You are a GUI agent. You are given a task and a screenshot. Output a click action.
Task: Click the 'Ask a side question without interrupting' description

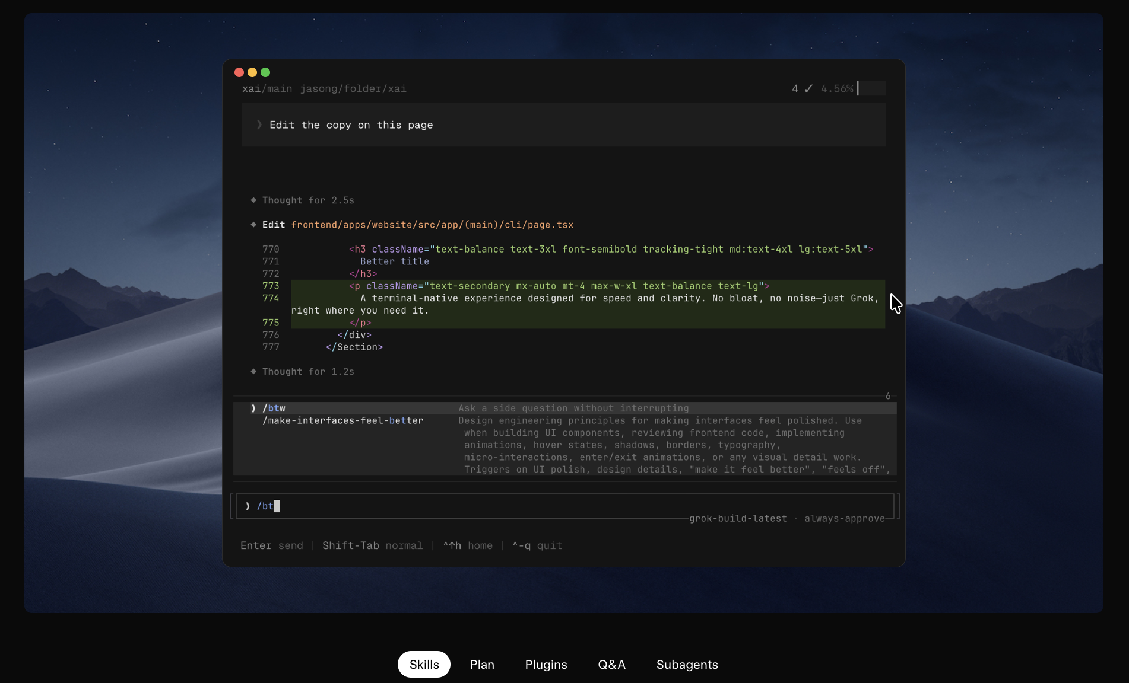click(573, 408)
